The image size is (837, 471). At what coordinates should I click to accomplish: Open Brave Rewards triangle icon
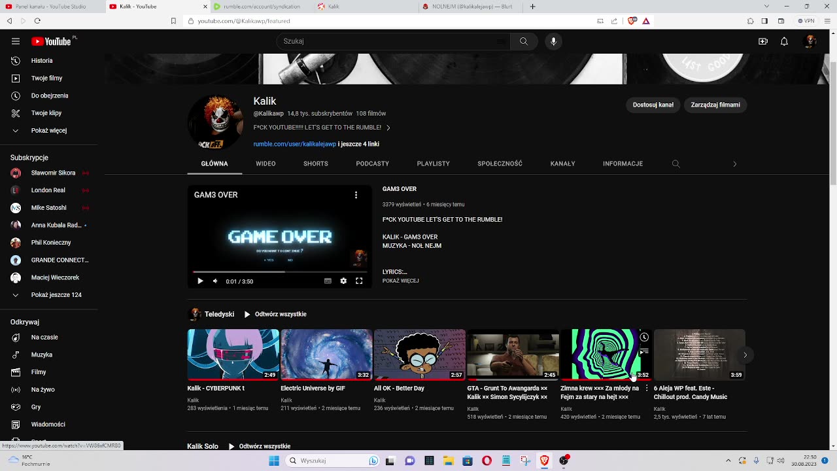point(646,21)
